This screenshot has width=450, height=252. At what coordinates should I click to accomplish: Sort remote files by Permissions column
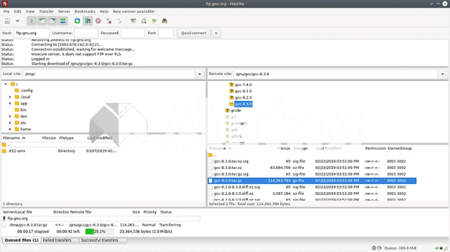(x=375, y=148)
